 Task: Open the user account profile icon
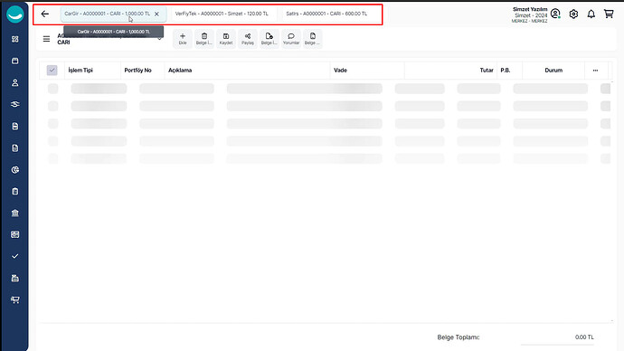(555, 14)
